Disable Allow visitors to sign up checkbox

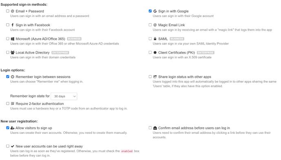7,128
